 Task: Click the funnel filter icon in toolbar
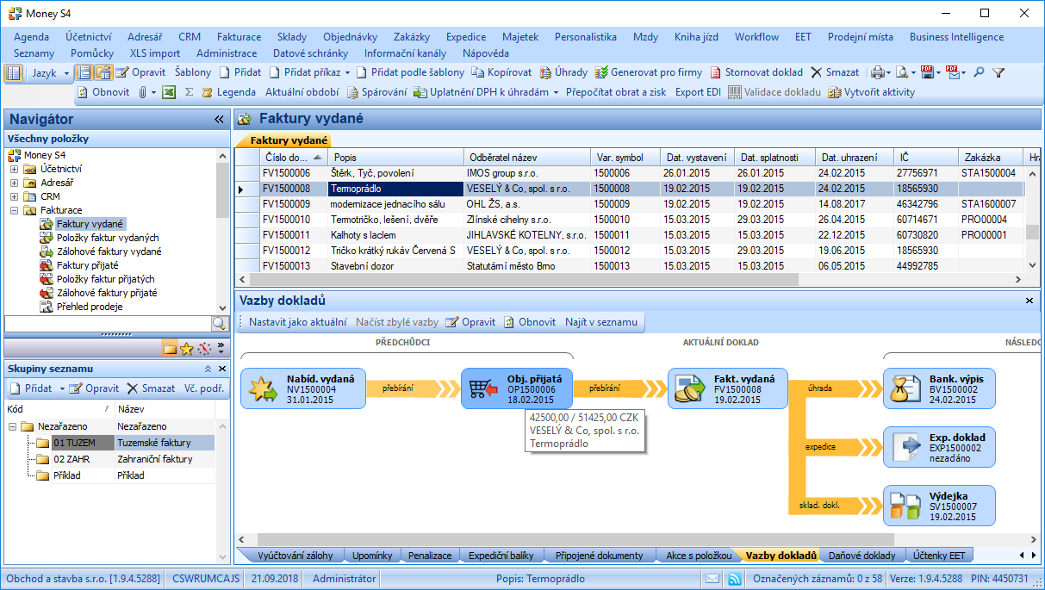coord(998,73)
